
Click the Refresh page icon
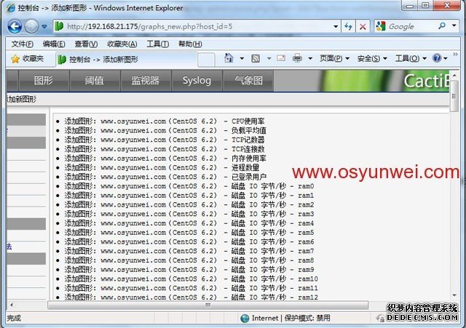[x=348, y=27]
